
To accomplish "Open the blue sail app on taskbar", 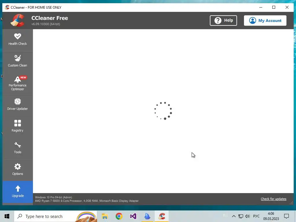I will pyautogui.click(x=147, y=216).
